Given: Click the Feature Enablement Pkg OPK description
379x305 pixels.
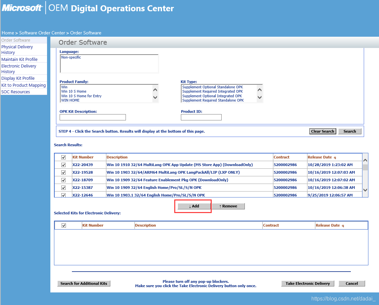Looking at the screenshot, I should tap(167, 180).
